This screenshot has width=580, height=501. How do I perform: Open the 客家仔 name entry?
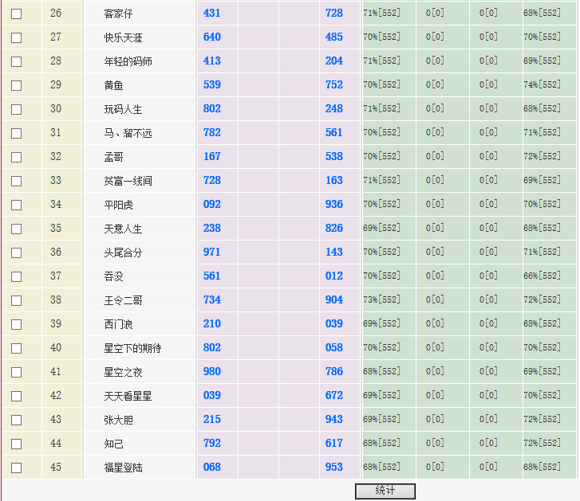tap(118, 14)
